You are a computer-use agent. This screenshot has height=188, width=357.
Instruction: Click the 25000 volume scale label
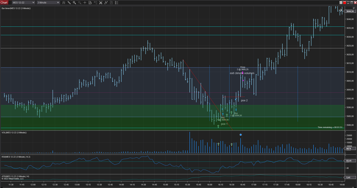[349, 135]
